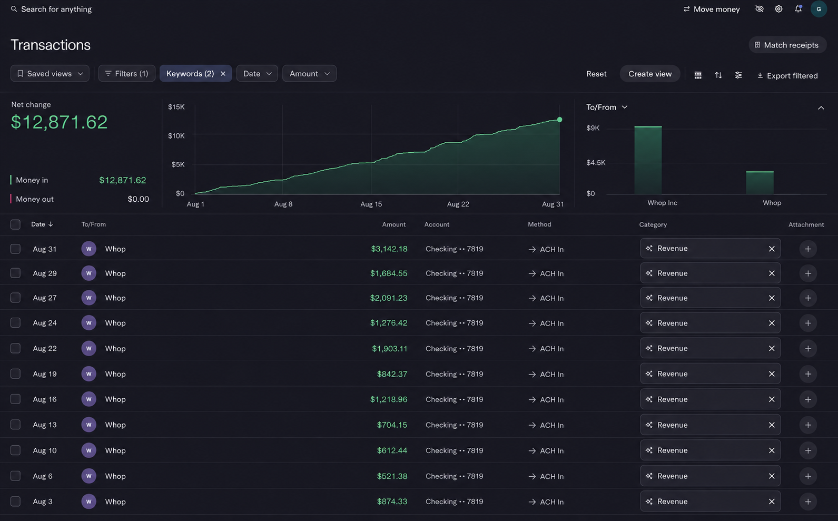Viewport: 838px width, 521px height.
Task: Tick the Aug 10 transaction checkbox
Action: pyautogui.click(x=15, y=450)
